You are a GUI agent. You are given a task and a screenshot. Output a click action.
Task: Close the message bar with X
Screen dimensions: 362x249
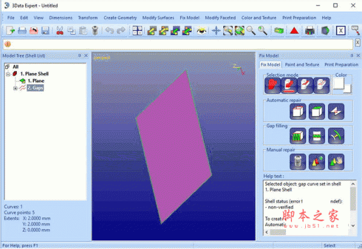click(x=358, y=42)
